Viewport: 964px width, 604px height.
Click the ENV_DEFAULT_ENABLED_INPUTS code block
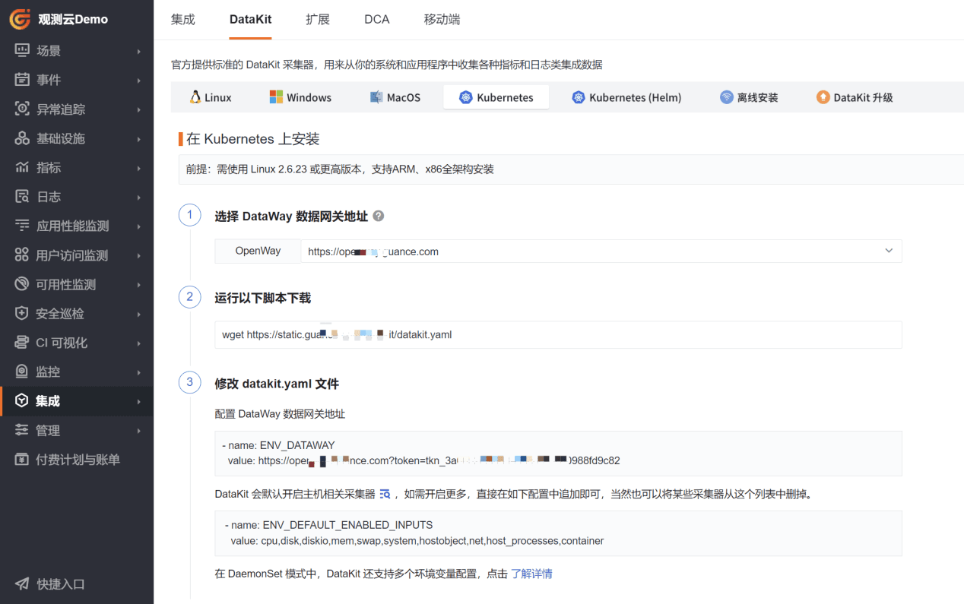point(558,533)
